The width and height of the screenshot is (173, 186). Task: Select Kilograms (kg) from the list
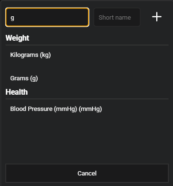(x=87, y=55)
